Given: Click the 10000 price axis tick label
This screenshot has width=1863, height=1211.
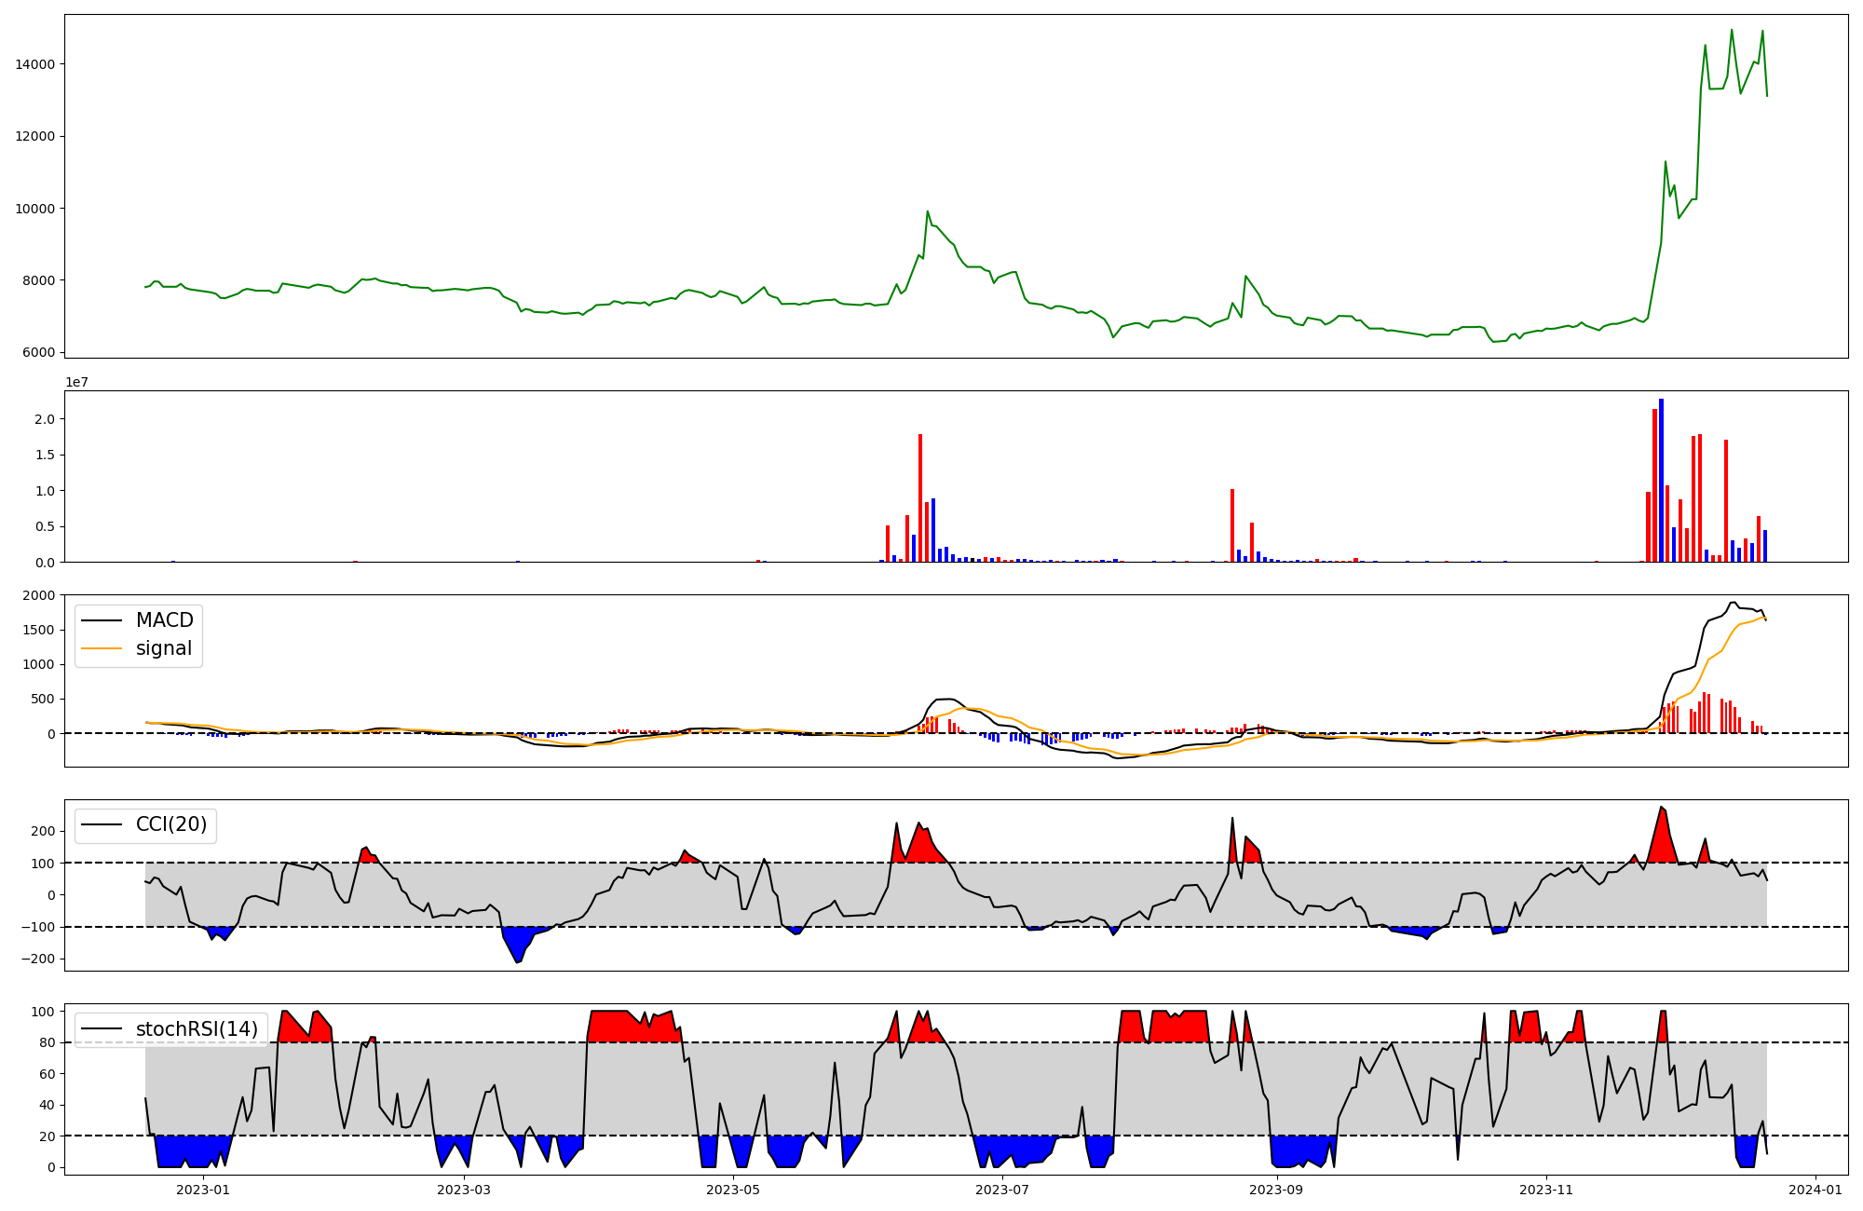Looking at the screenshot, I should click(x=34, y=209).
